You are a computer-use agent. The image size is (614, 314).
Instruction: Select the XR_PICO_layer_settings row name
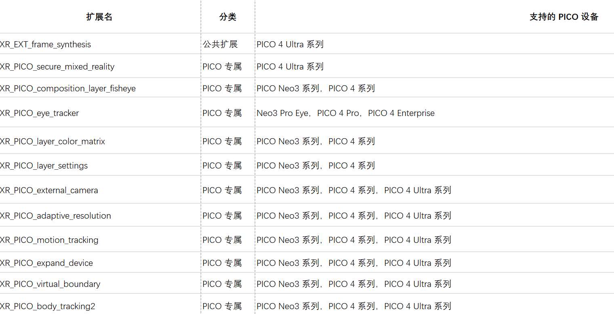(44, 166)
